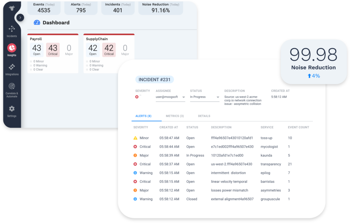This screenshot has height=223, width=350.
Task: Click the Moogsoft cow logo icon
Action: pyautogui.click(x=12, y=8)
